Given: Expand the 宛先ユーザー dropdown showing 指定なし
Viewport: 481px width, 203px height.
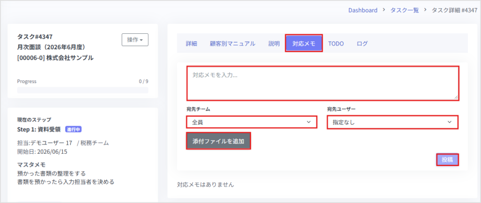Looking at the screenshot, I should [393, 122].
